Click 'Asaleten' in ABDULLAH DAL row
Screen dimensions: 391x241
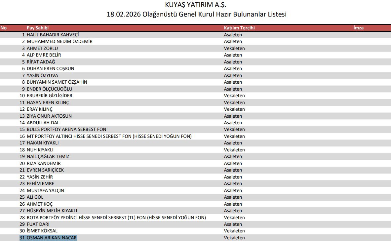[233, 123]
